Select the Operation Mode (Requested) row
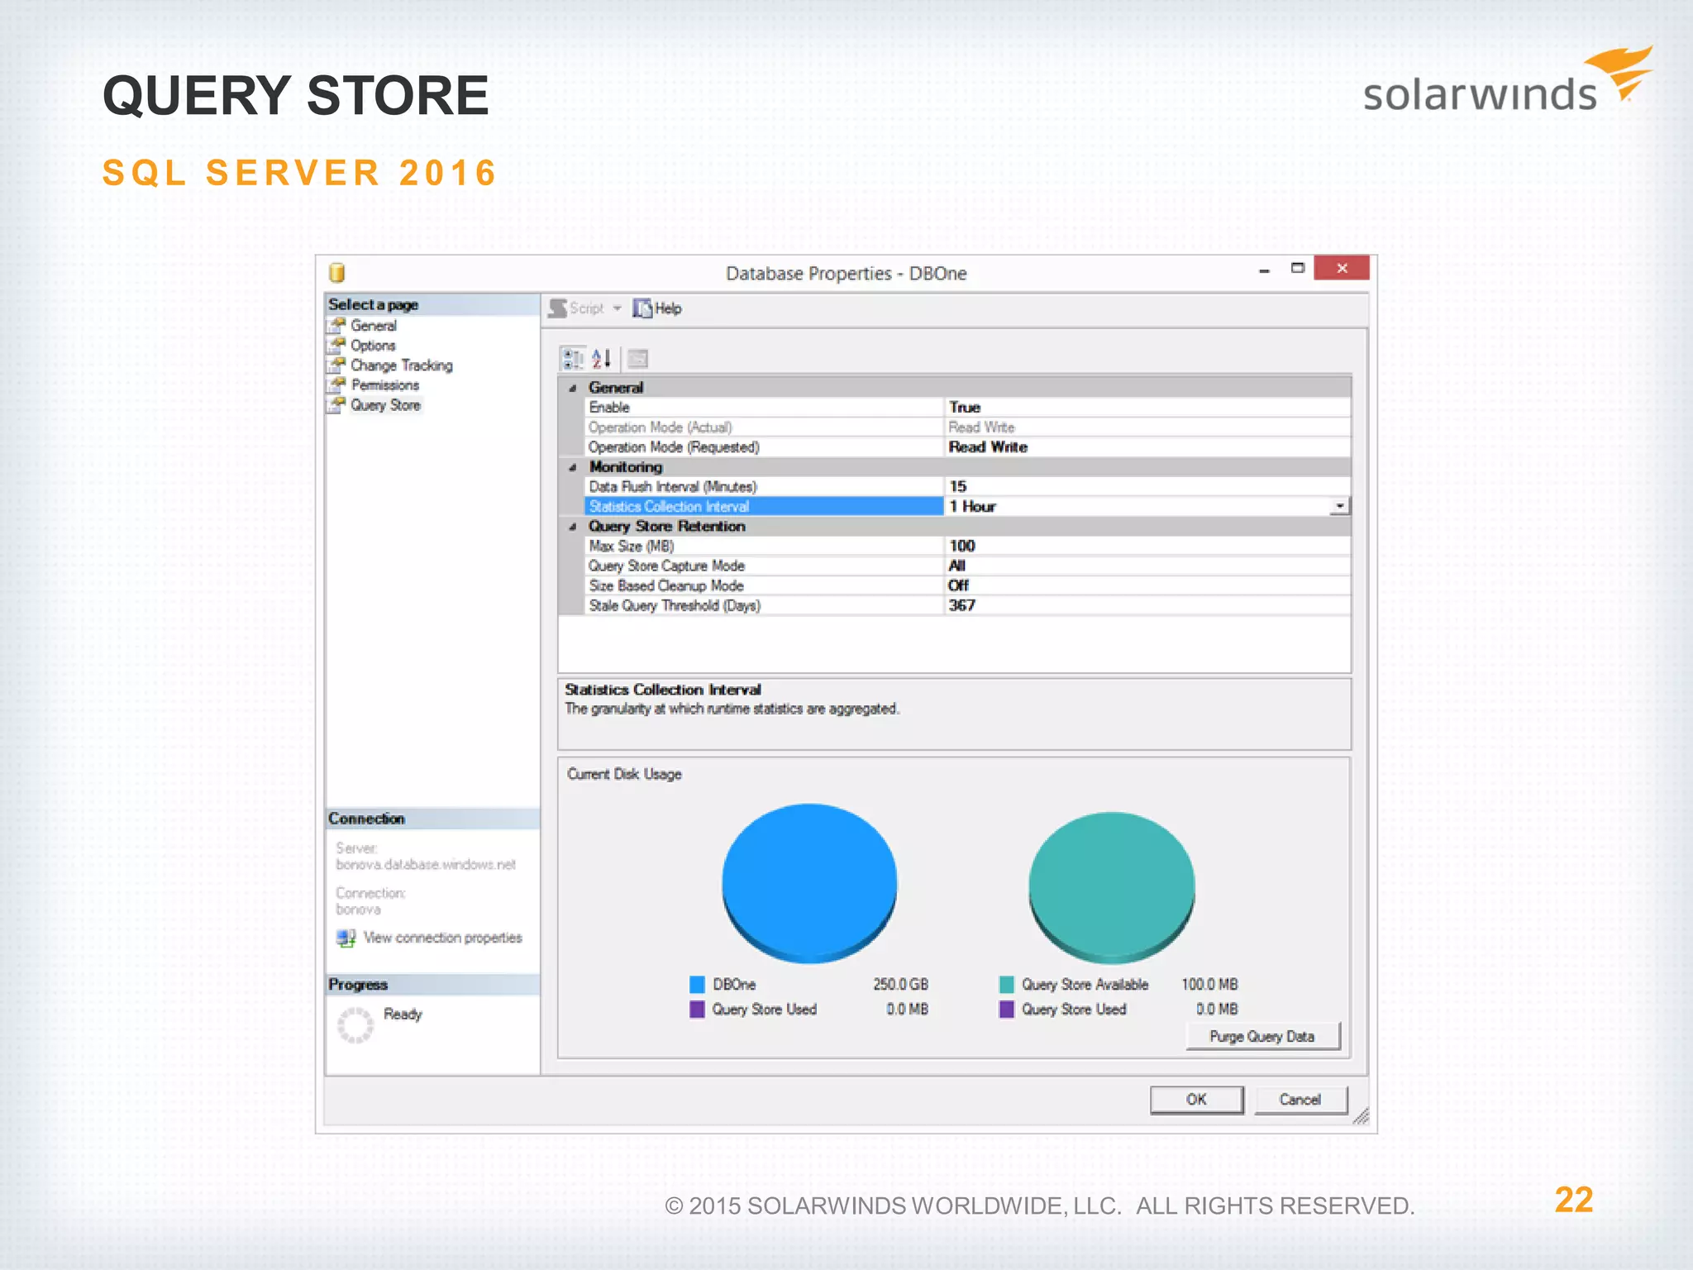Screen dimensions: 1693x1270 967,447
